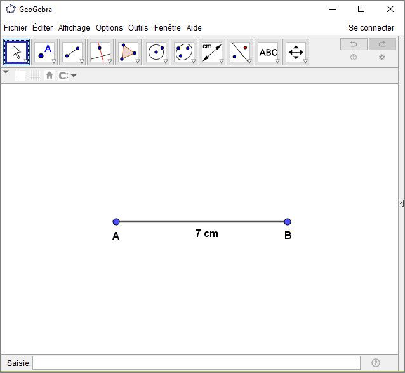Select point A on the canvas
The image size is (405, 373).
116,222
